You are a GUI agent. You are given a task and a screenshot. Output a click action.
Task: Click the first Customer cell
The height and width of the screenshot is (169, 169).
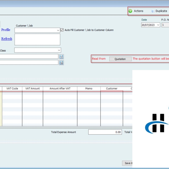click(112, 93)
